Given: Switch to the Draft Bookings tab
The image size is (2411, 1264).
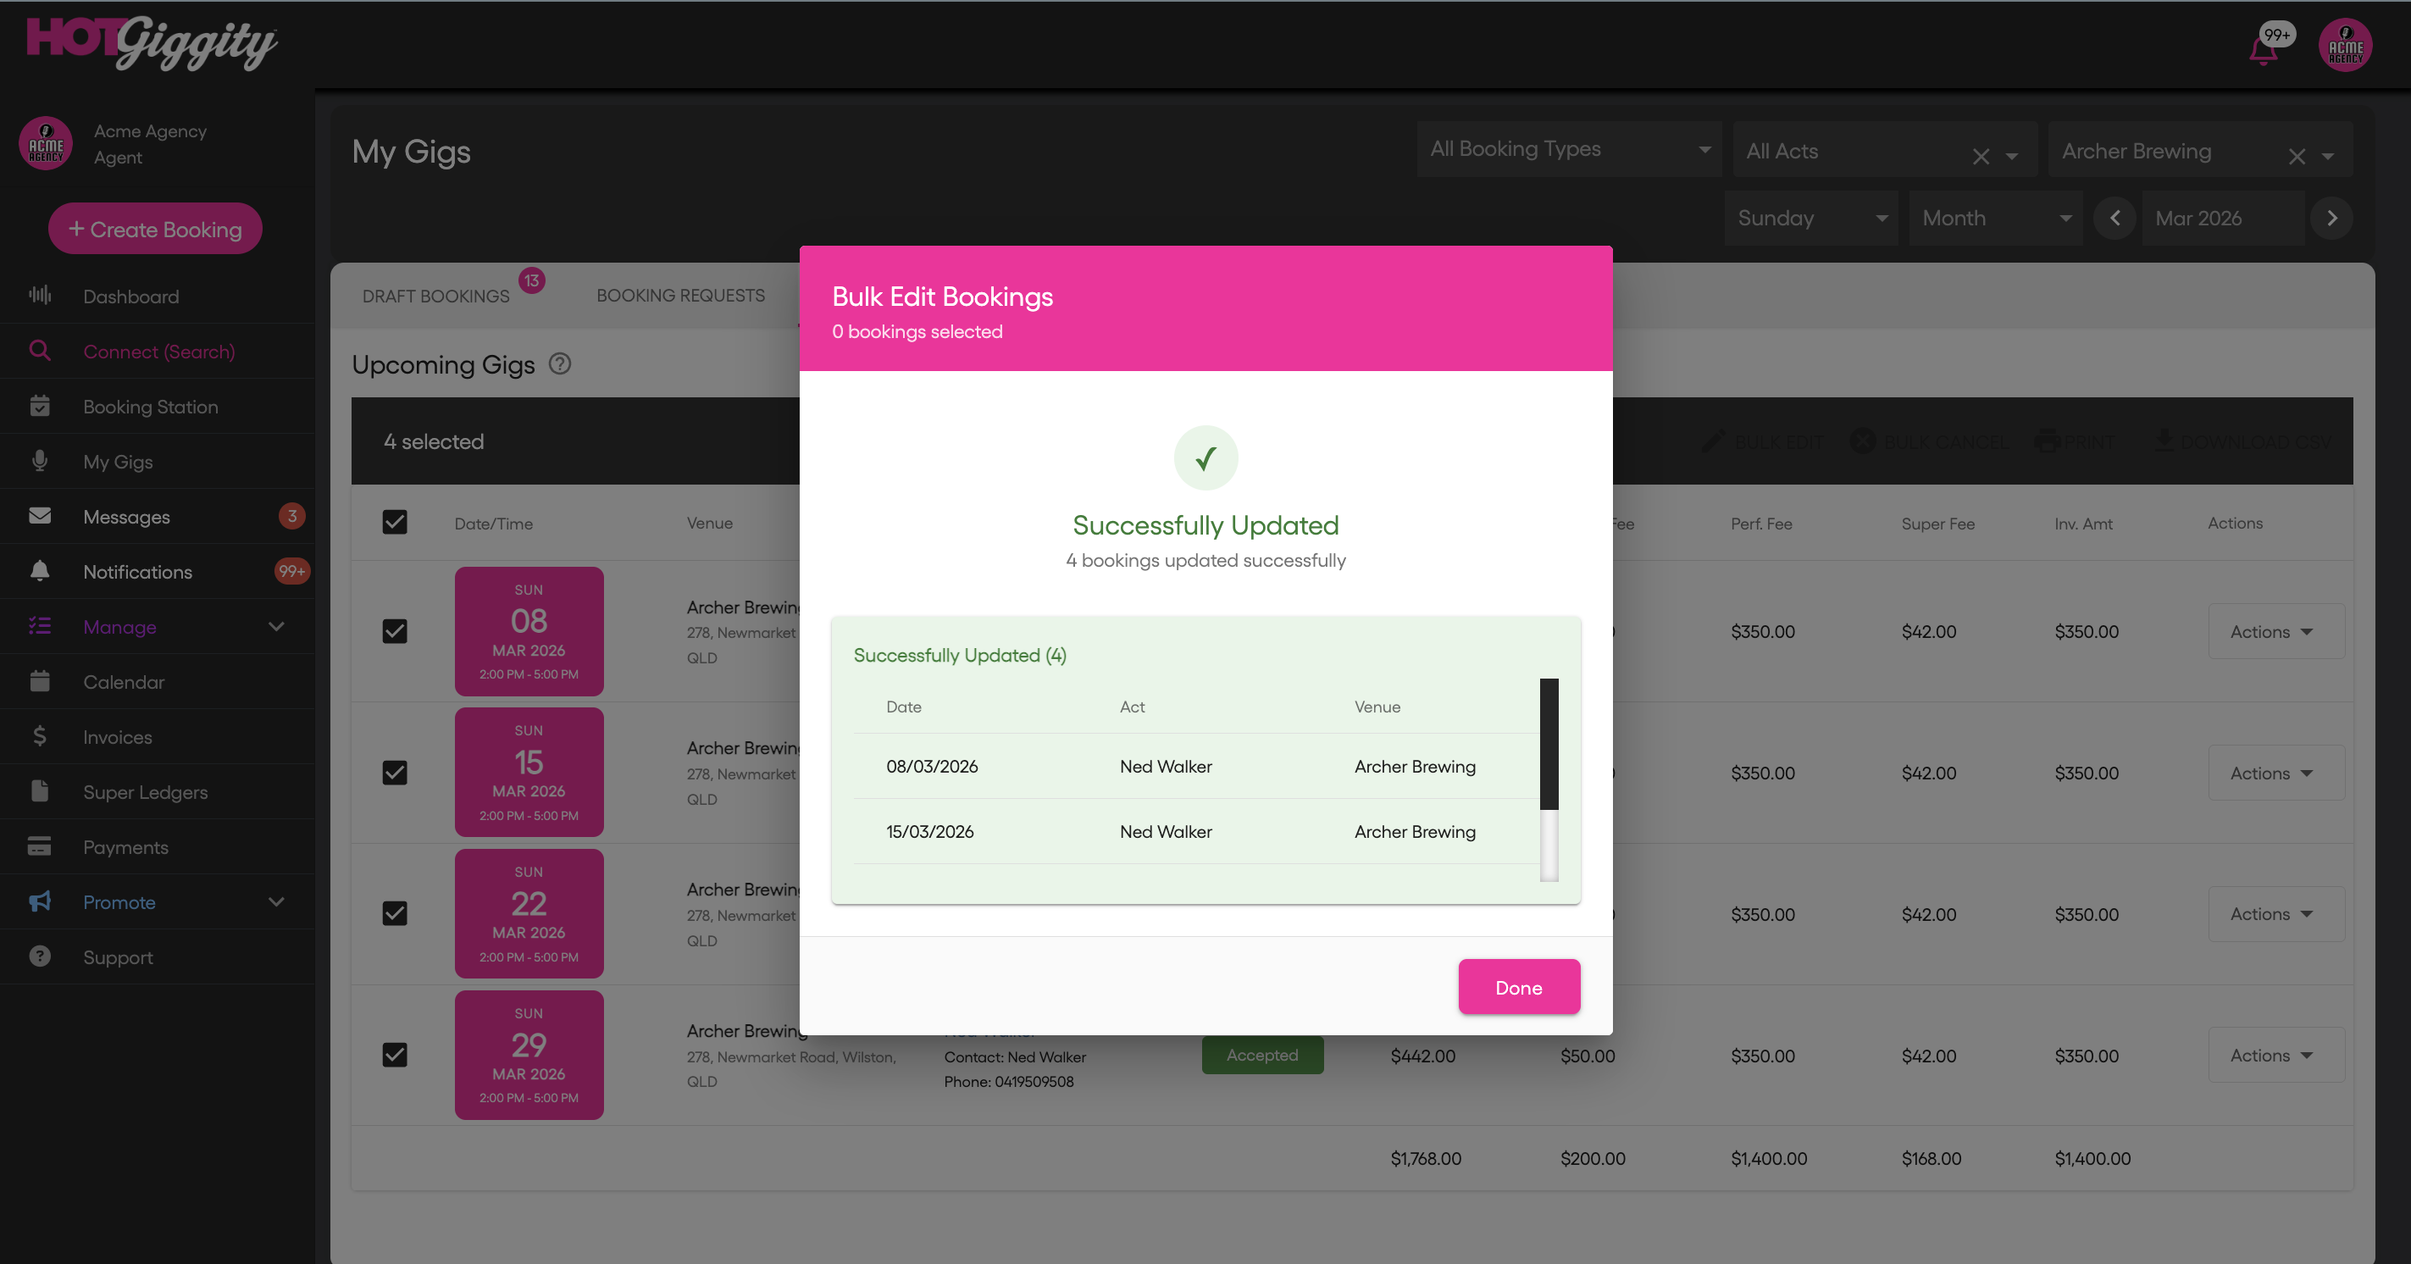Looking at the screenshot, I should pyautogui.click(x=436, y=296).
